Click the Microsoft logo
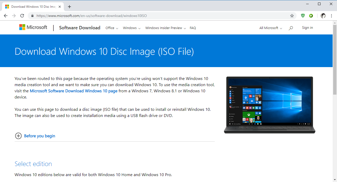Image resolution: width=337 pixels, height=182 pixels. 33,27
